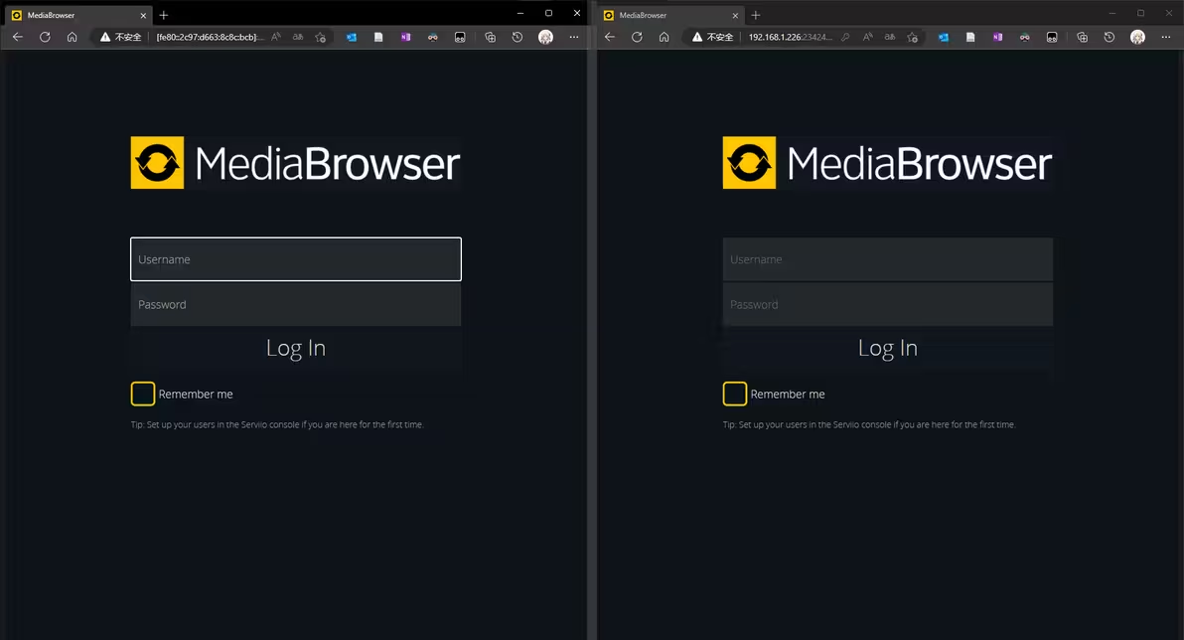
Task: Open the three-dot menu in right browser
Action: tap(1165, 37)
